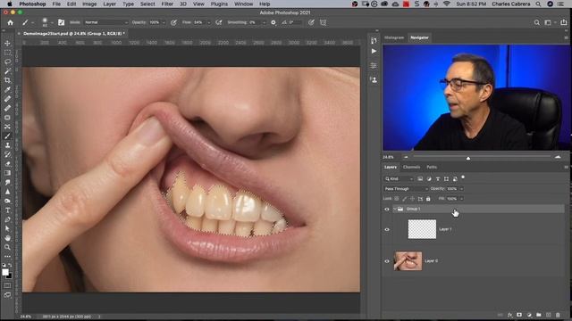Set the foreground color swatch
The image size is (572, 321).
coord(5,272)
